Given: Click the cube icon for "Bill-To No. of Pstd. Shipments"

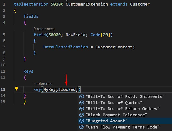Looking at the screenshot, I should tap(81, 96).
